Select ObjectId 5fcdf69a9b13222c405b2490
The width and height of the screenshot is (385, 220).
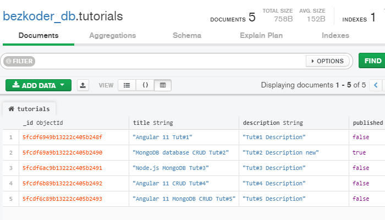(x=62, y=153)
